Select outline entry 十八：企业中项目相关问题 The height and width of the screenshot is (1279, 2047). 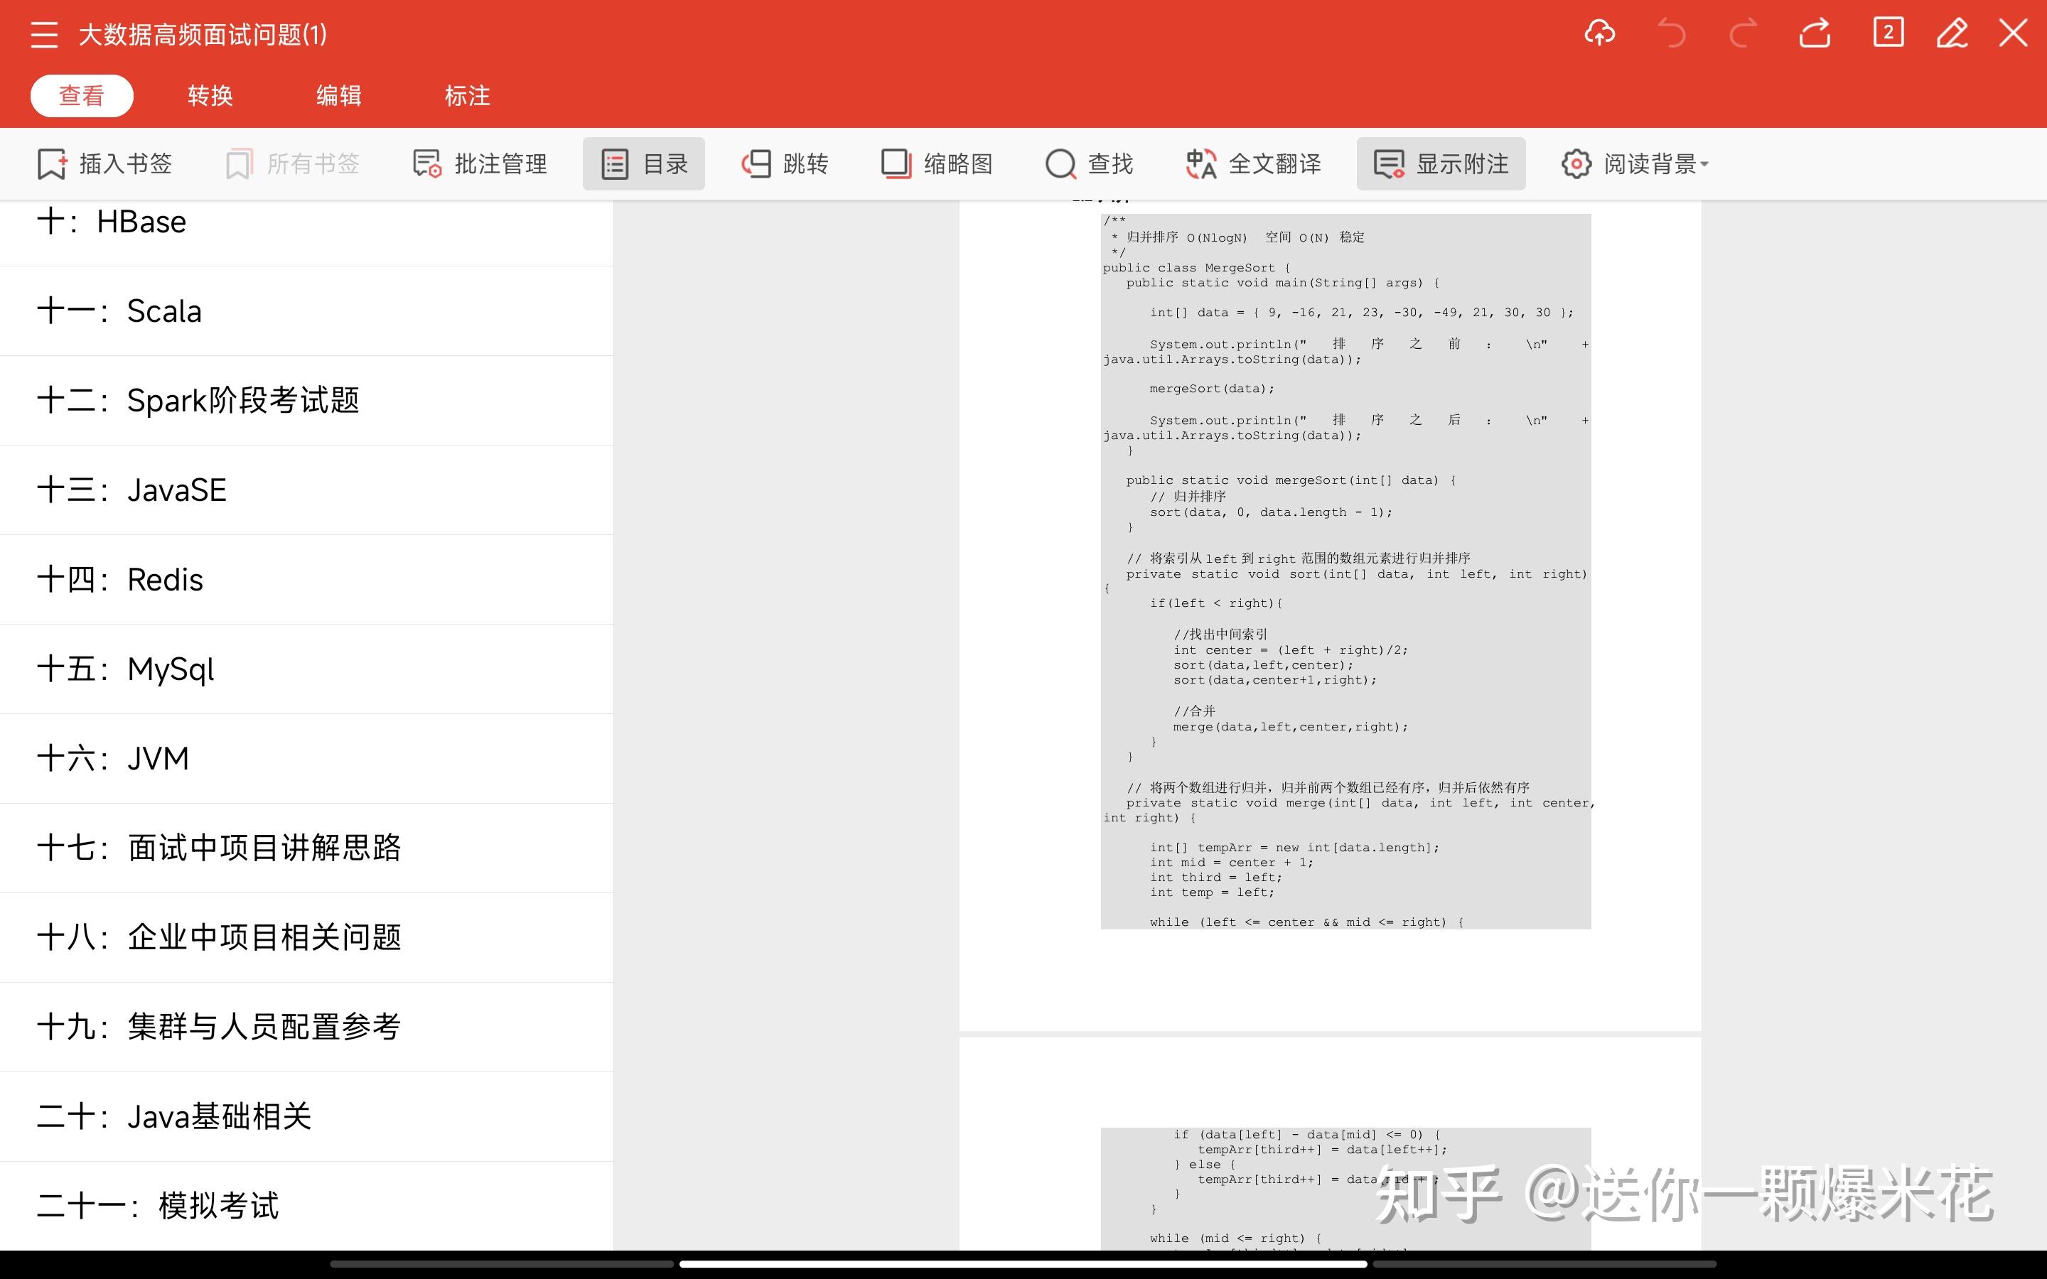[x=306, y=938]
